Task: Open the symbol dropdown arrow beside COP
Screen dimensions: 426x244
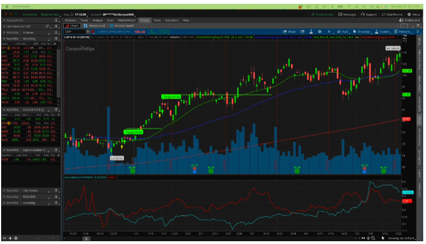Action: (x=88, y=32)
